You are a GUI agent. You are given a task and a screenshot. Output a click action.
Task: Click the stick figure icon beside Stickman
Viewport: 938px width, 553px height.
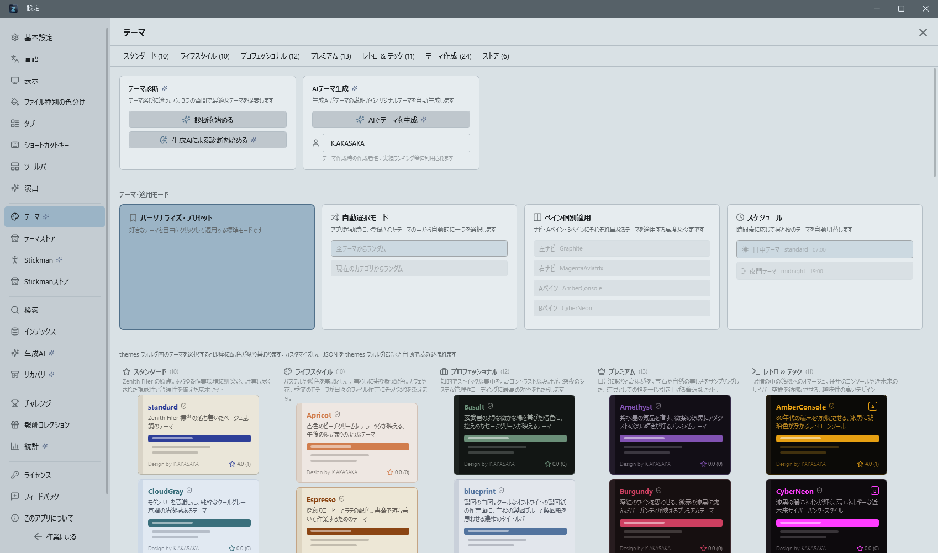15,260
